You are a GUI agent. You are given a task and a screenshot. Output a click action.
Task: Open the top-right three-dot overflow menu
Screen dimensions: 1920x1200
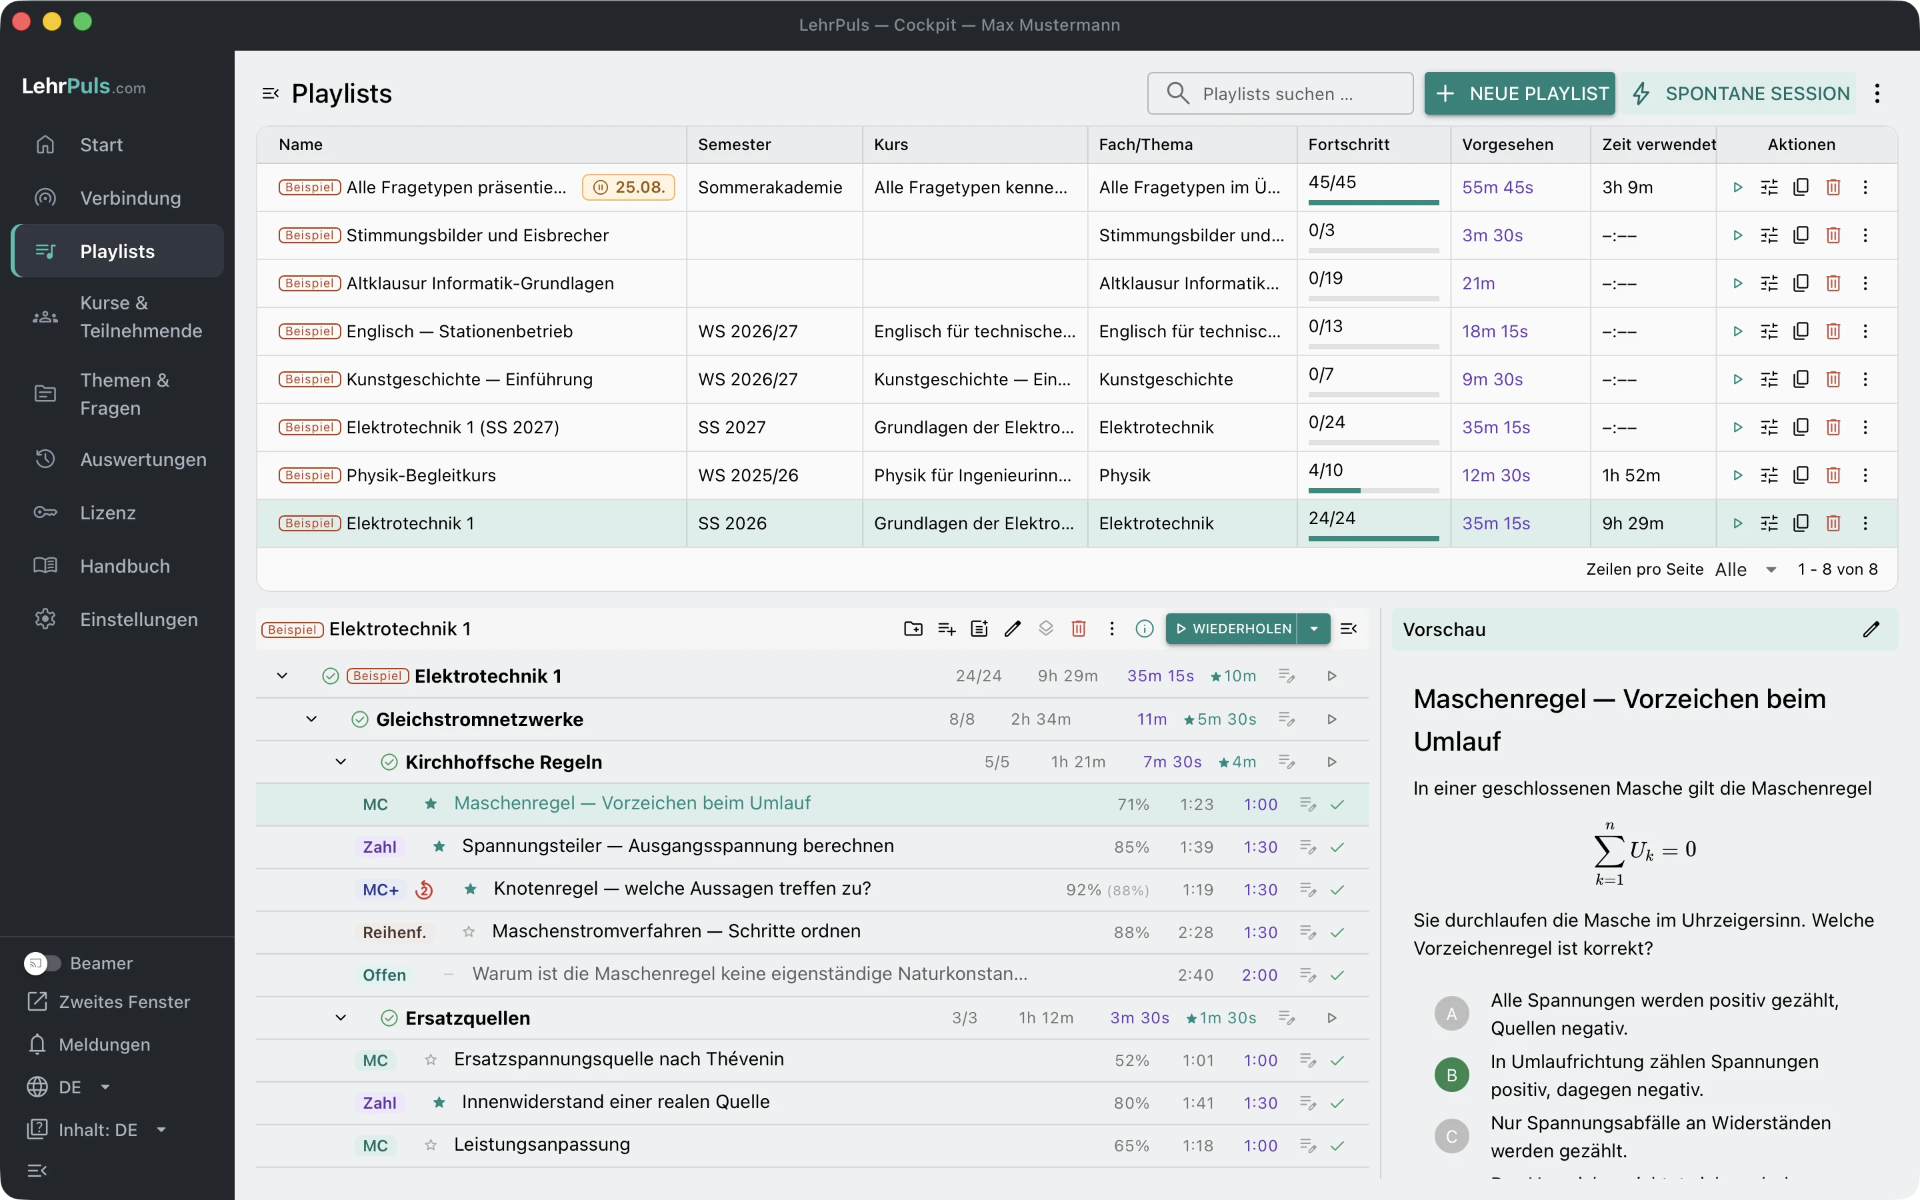1877,93
